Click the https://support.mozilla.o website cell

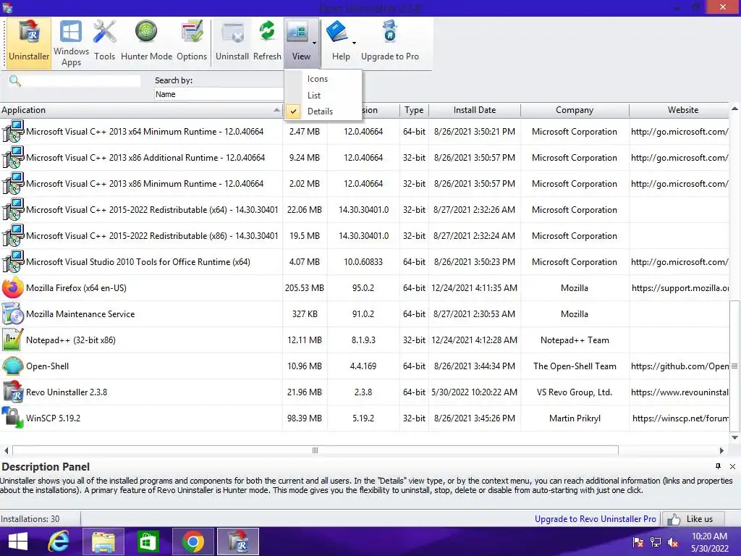click(680, 288)
